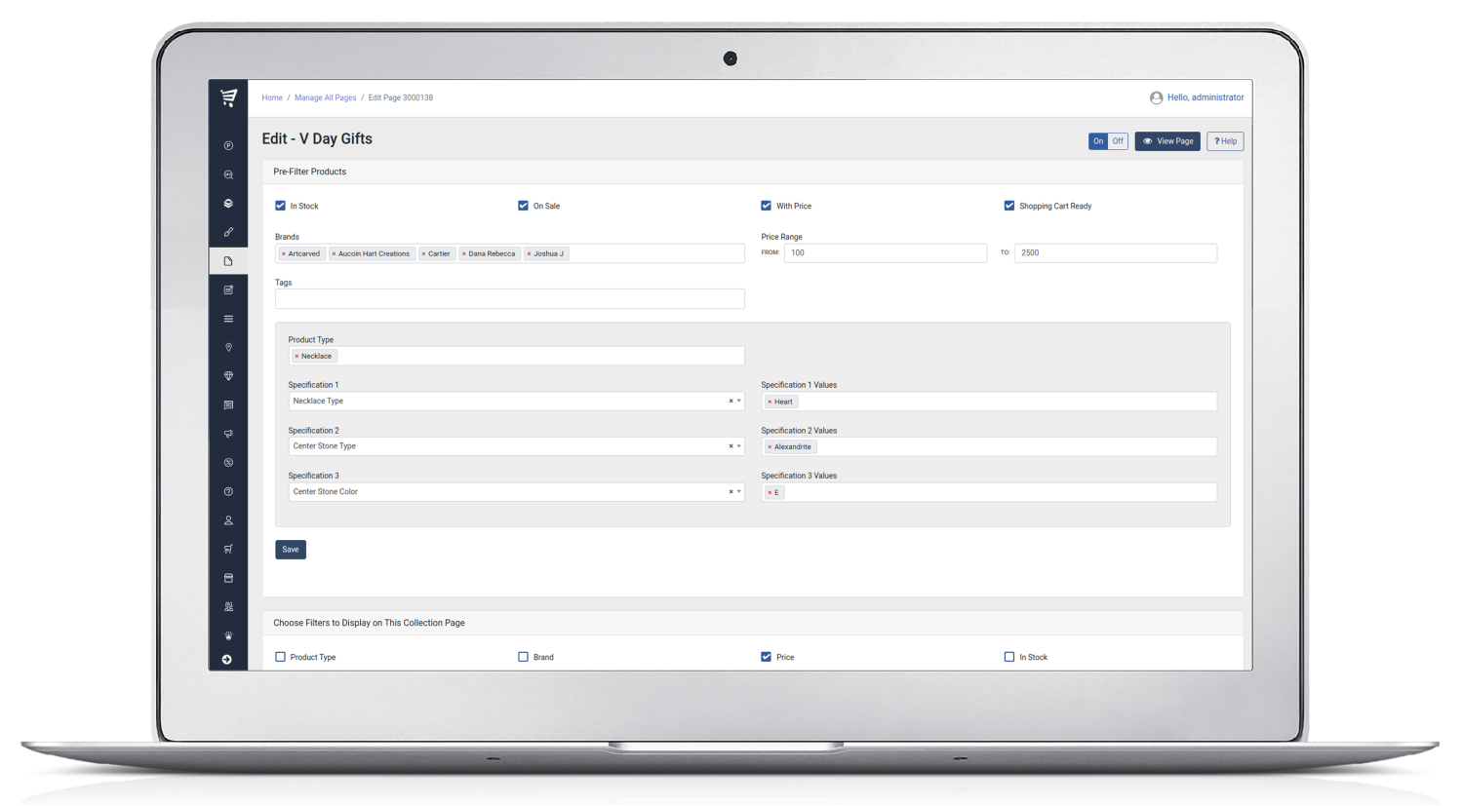
Task: Check the Brand display filter checkbox
Action: 524,657
